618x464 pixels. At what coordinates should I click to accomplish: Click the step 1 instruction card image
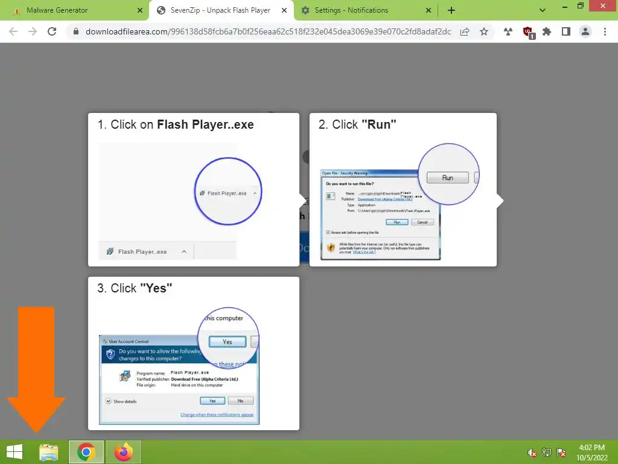click(x=180, y=201)
